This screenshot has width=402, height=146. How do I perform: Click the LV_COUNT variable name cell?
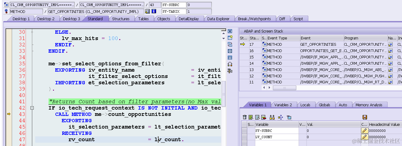(x=277, y=137)
